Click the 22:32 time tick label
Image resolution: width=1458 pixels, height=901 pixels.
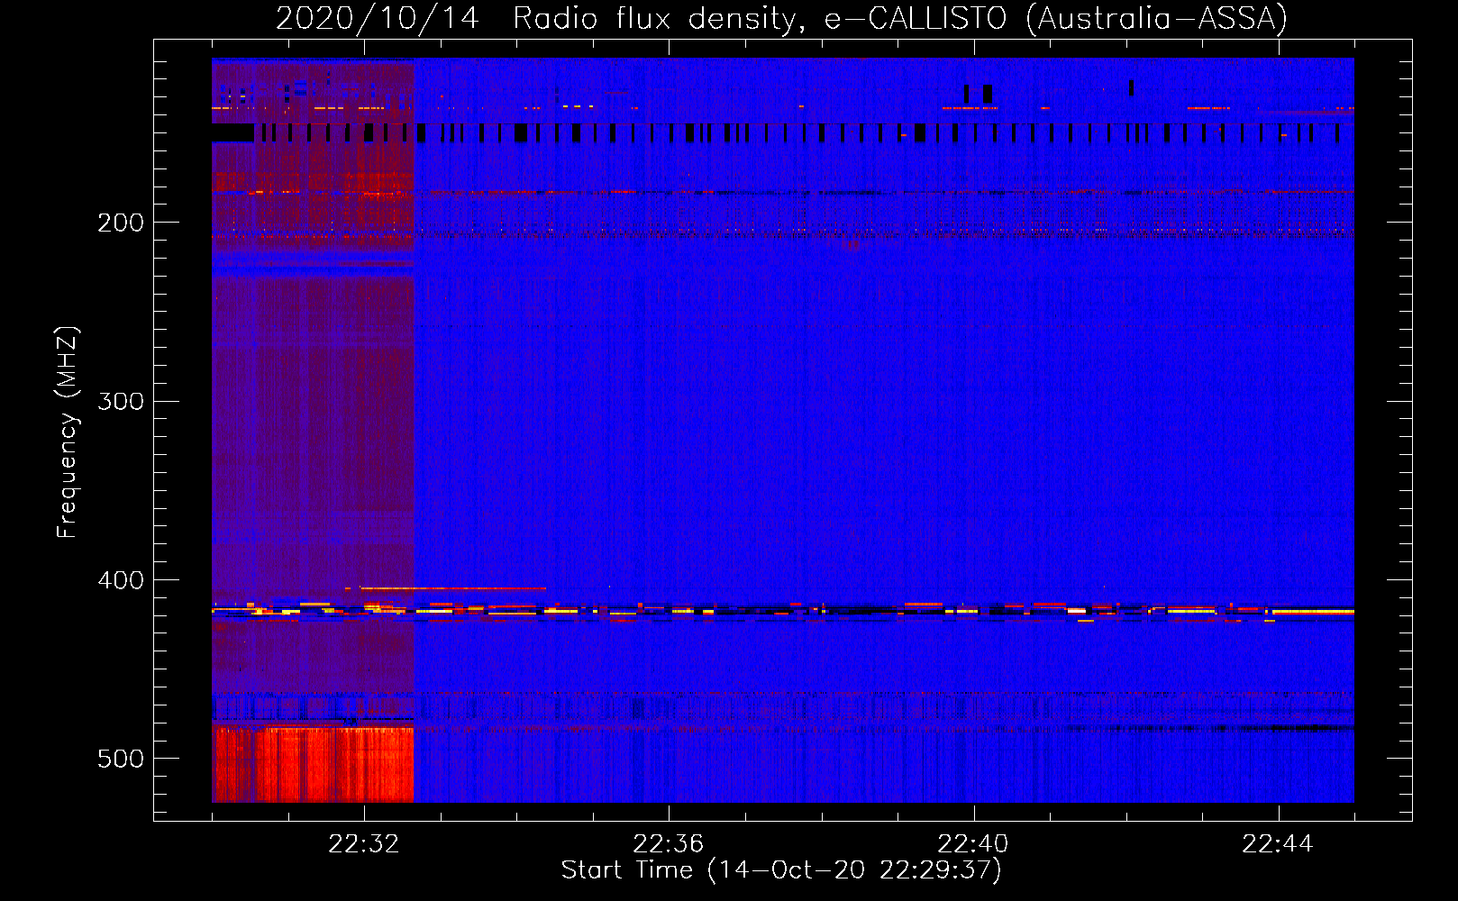pyautogui.click(x=364, y=844)
